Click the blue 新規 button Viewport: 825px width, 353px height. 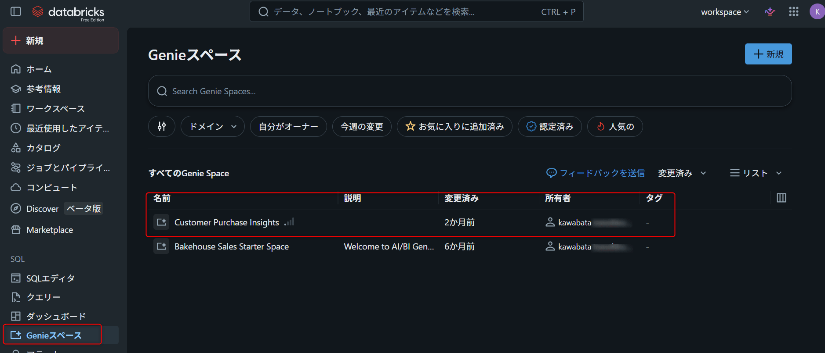pos(768,54)
